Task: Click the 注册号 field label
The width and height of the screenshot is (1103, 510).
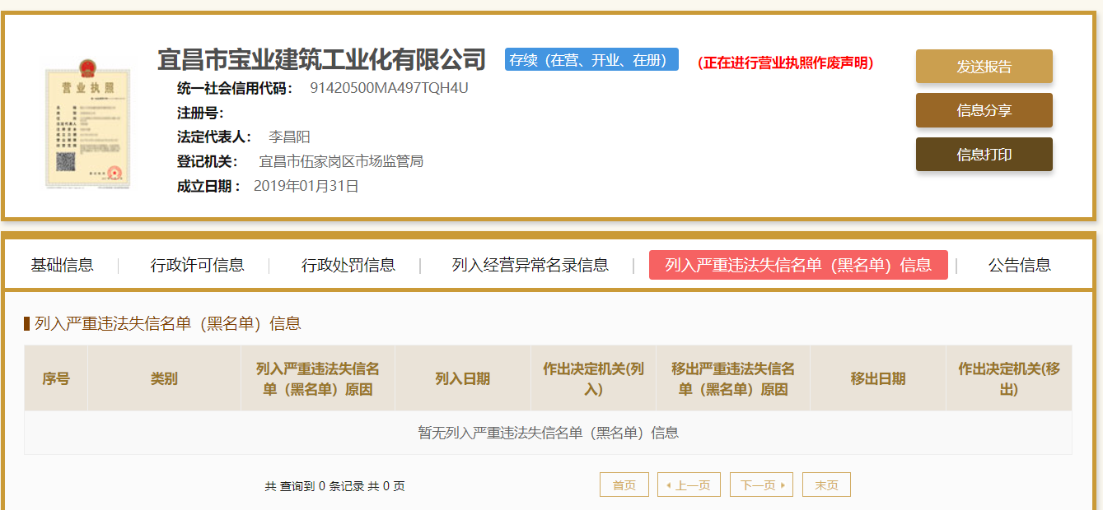Action: pos(200,113)
